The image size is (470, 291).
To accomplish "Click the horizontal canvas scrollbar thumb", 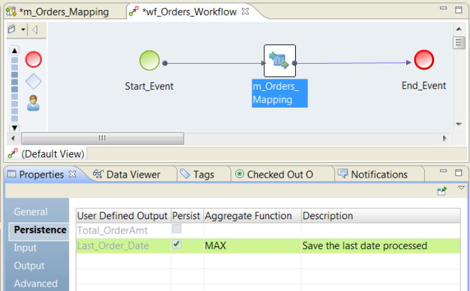I will point(102,138).
